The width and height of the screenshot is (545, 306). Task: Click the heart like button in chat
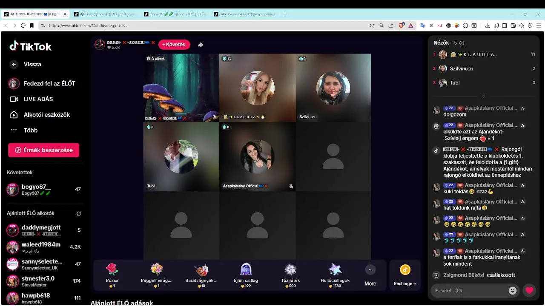point(529,291)
